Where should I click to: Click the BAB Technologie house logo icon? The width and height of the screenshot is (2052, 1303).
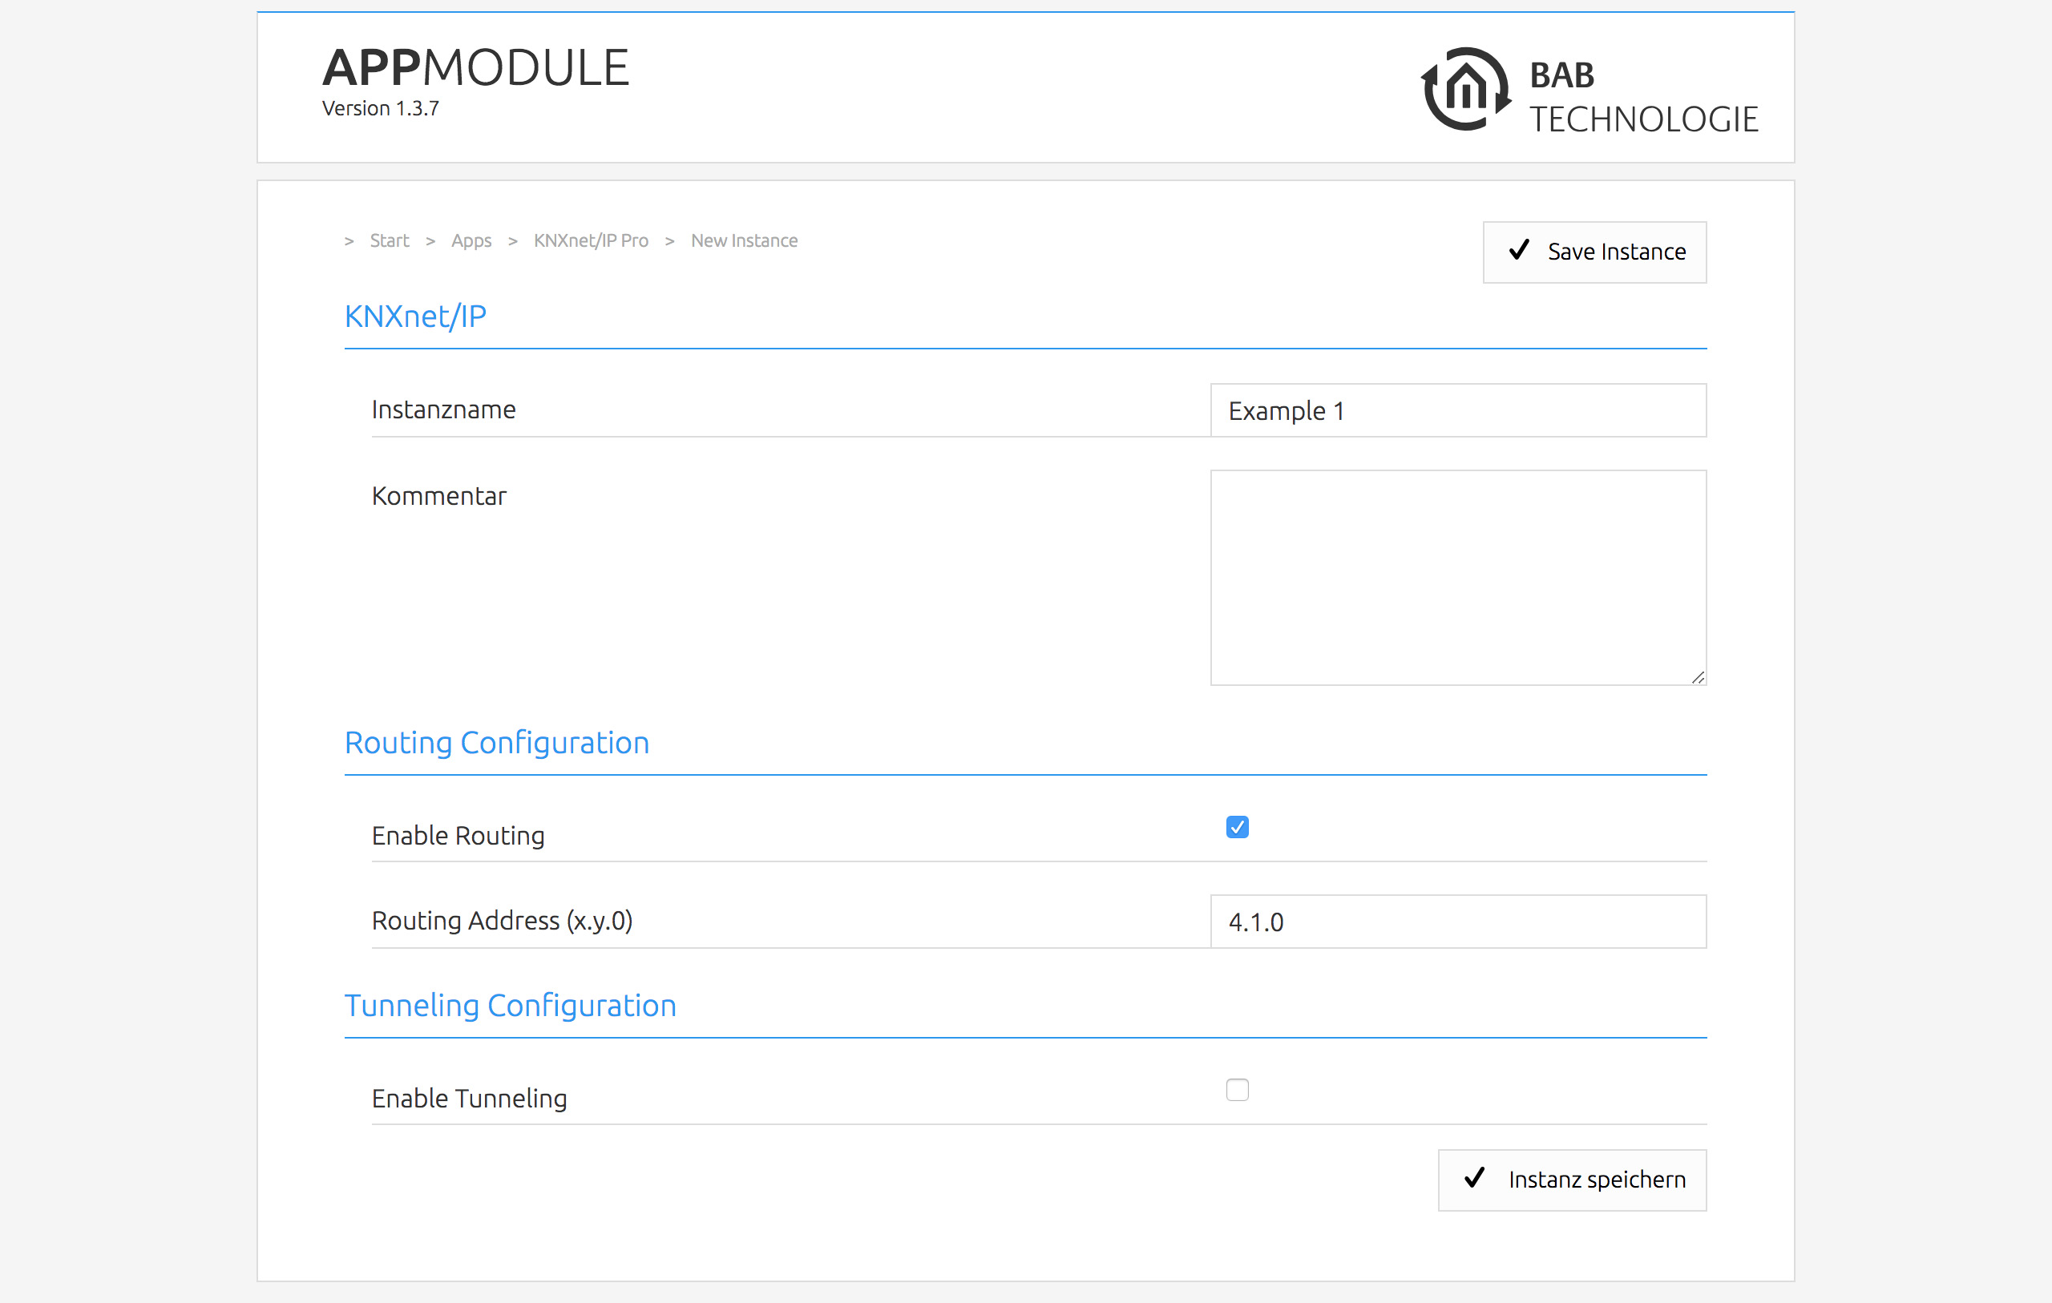[x=1466, y=89]
